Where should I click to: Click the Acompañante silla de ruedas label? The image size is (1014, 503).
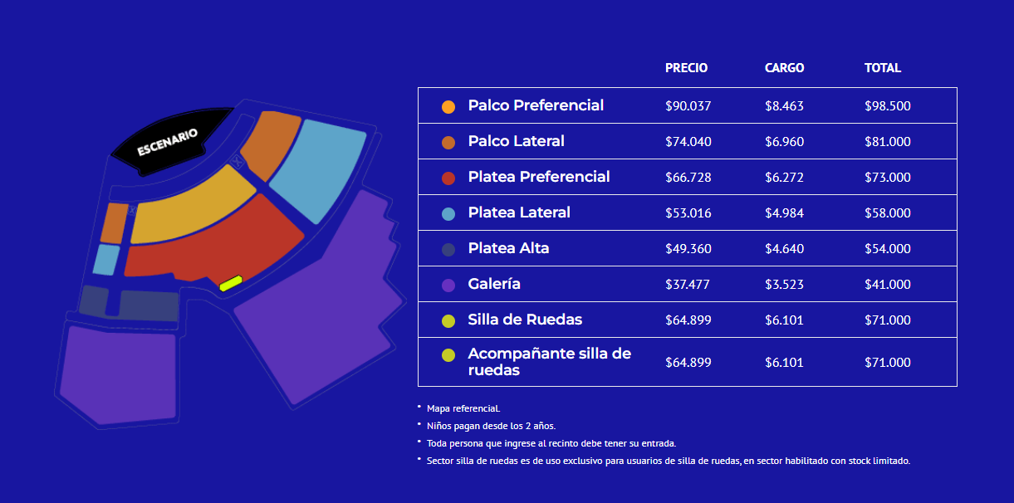(x=549, y=362)
